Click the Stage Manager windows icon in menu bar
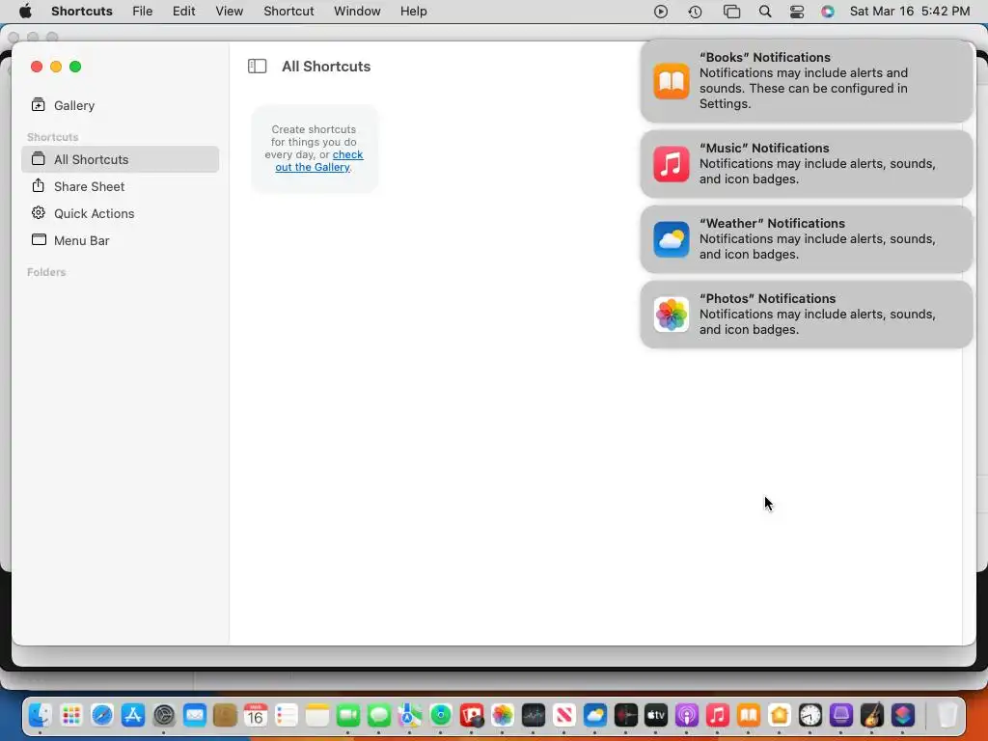 point(731,12)
